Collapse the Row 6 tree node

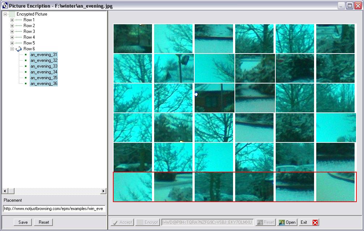click(x=12, y=49)
